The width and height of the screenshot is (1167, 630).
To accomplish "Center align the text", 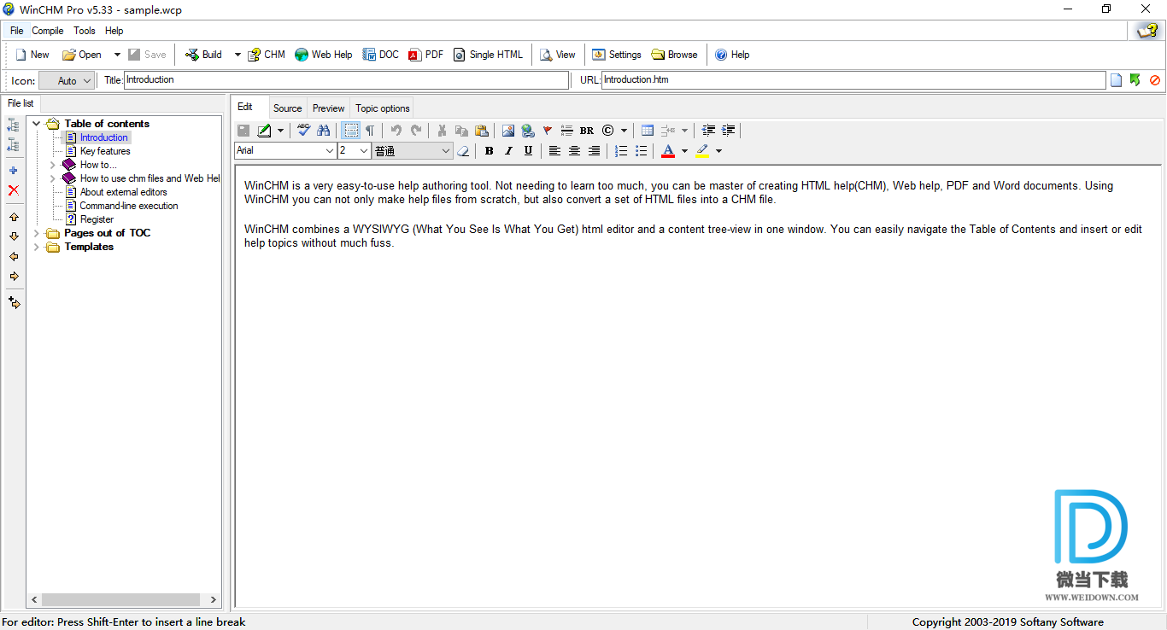I will (x=574, y=151).
